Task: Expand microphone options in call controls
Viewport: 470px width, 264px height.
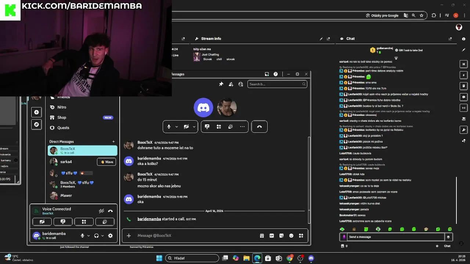Action: click(x=177, y=126)
